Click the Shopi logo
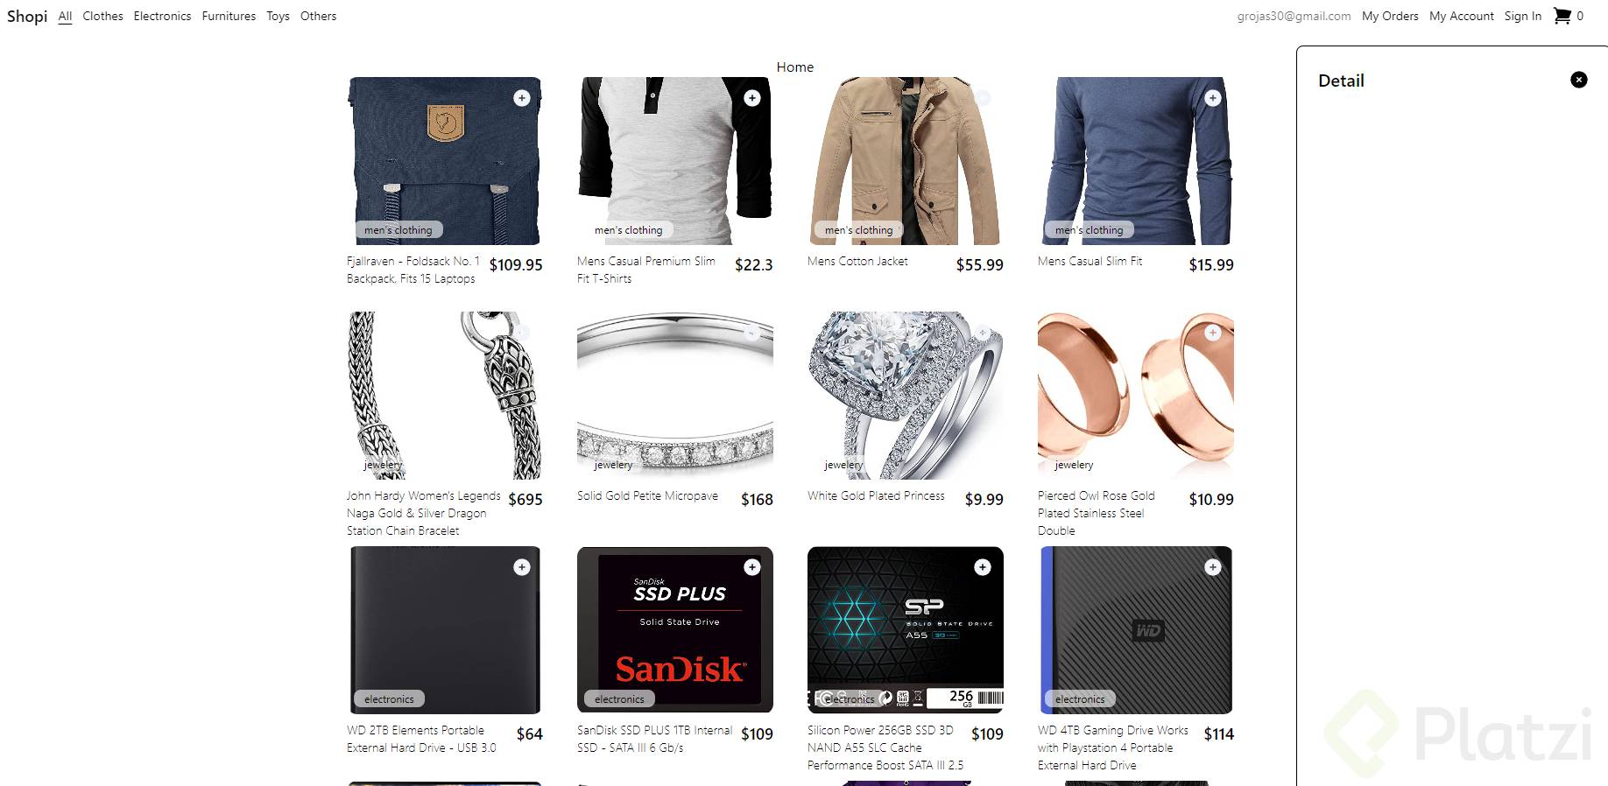This screenshot has height=786, width=1608. (27, 16)
